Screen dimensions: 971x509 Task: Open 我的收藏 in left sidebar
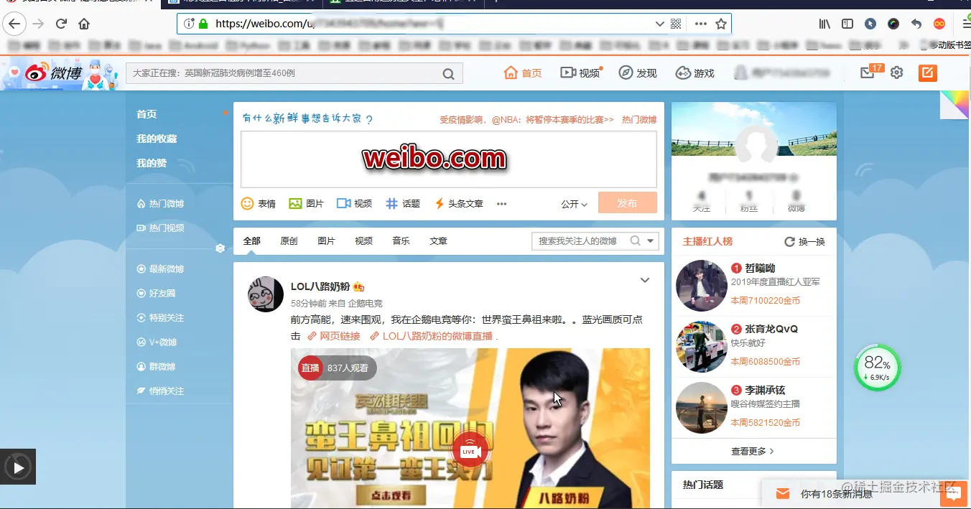[x=157, y=139]
